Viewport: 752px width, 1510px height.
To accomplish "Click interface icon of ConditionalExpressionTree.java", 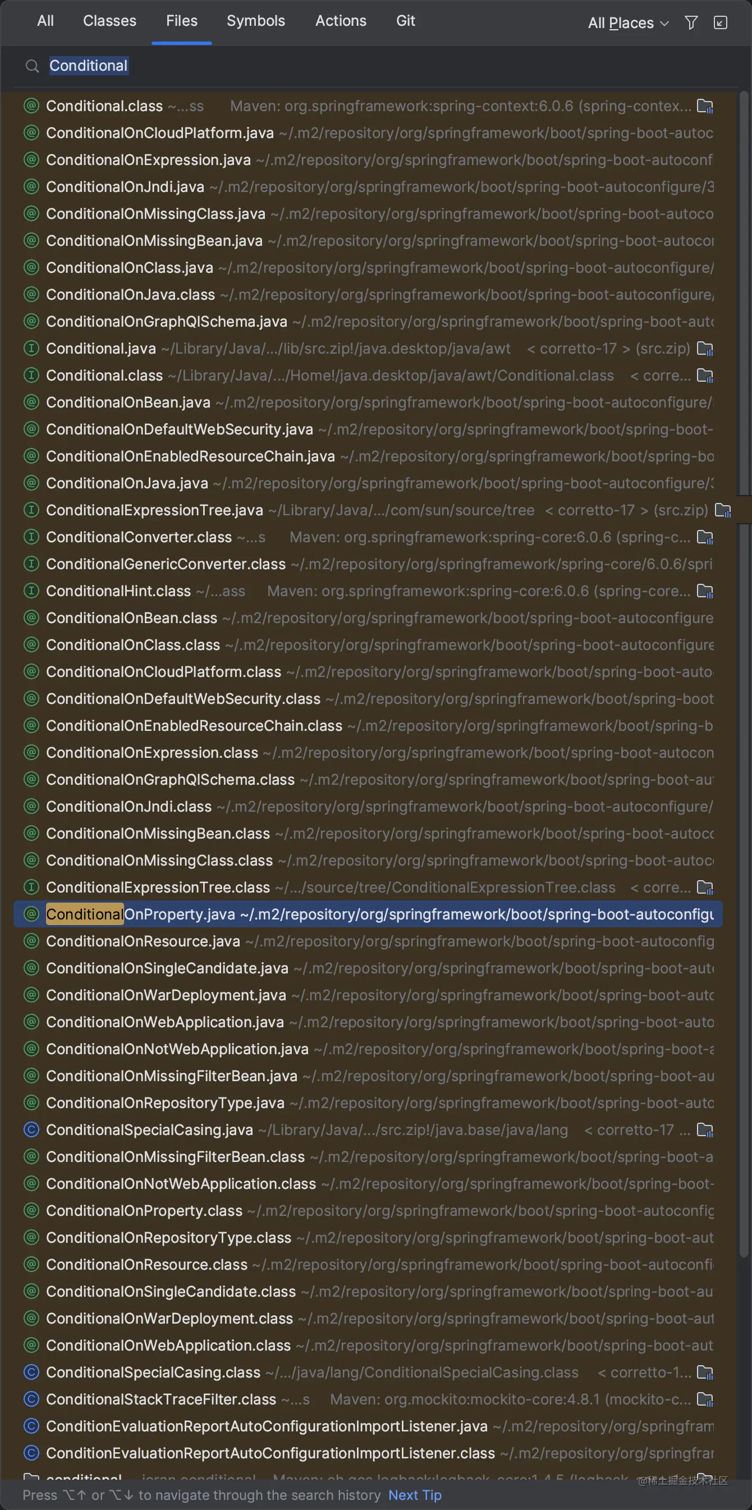I will point(31,511).
